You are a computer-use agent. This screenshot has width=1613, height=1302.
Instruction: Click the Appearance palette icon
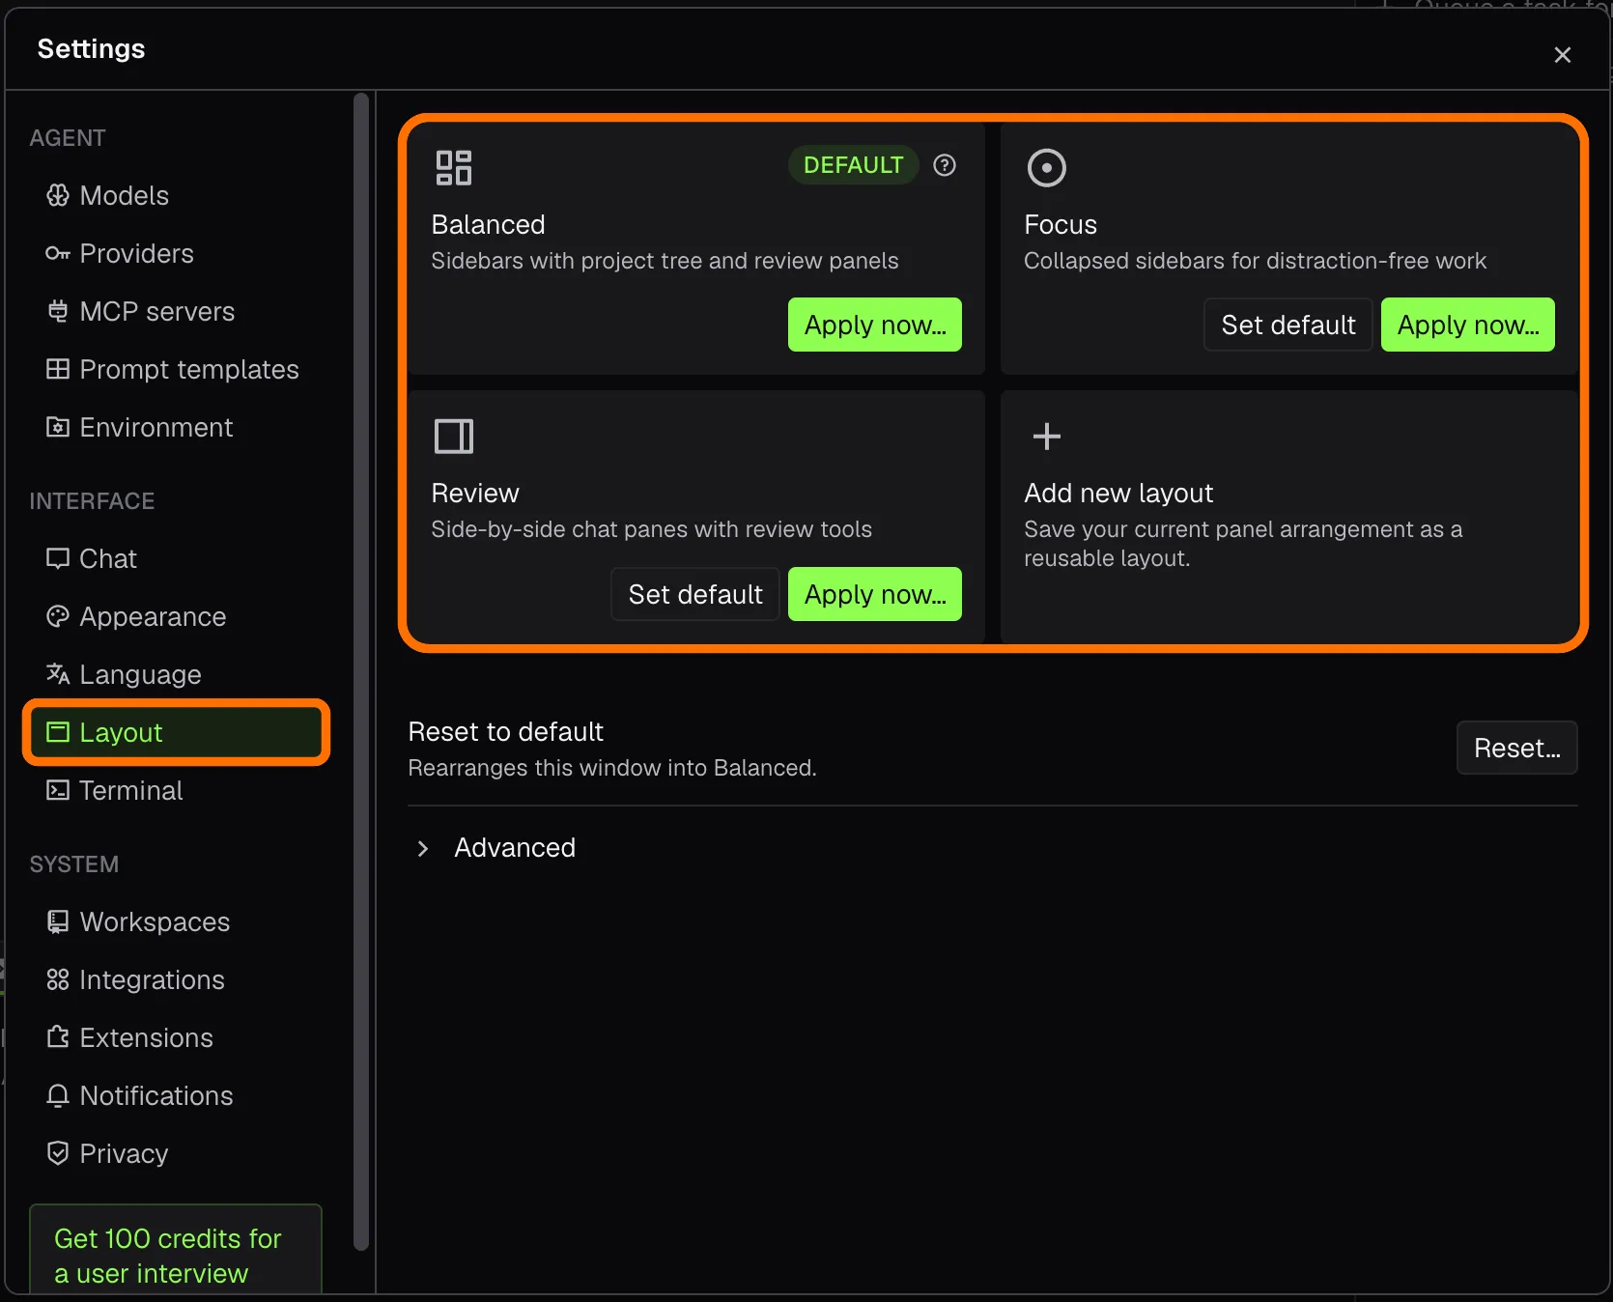click(58, 616)
